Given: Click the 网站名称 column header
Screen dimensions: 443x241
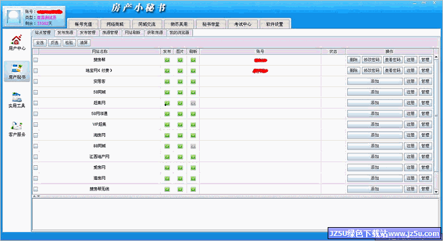Looking at the screenshot, I should [100, 52].
